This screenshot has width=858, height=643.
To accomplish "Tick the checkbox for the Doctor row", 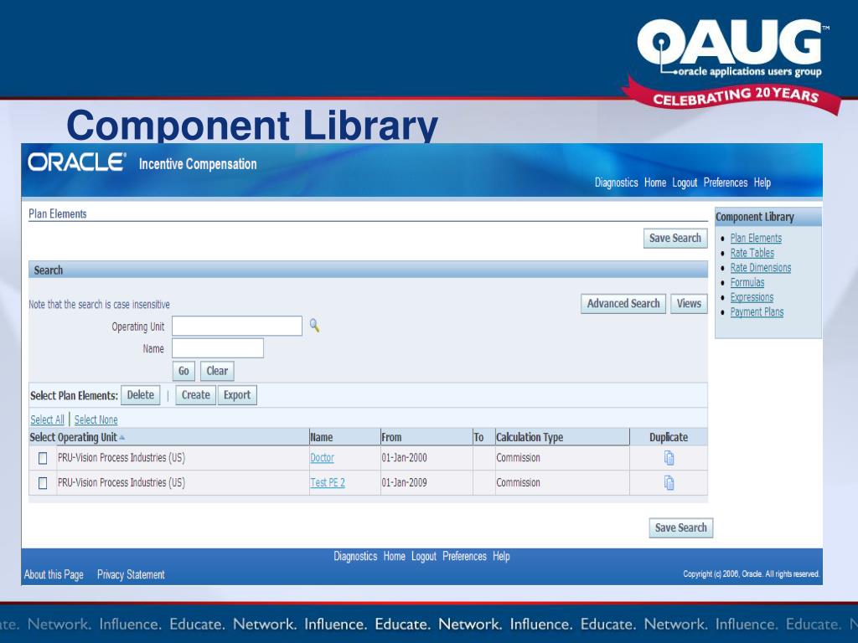I will point(43,458).
